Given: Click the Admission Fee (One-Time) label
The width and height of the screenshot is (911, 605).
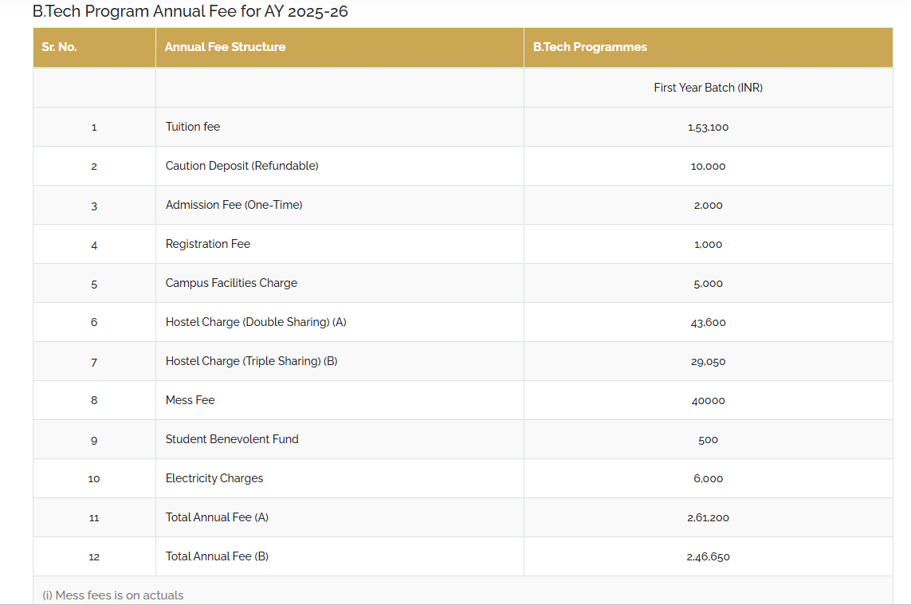Looking at the screenshot, I should coord(234,205).
